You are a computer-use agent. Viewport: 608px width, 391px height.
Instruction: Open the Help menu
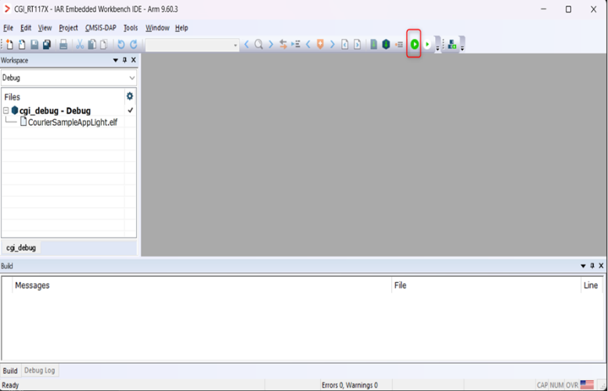pyautogui.click(x=182, y=28)
